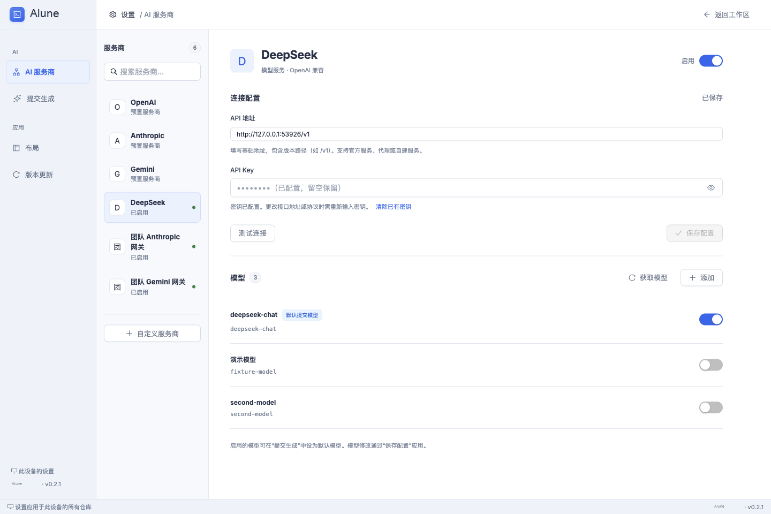This screenshot has width=771, height=514.
Task: Click the 团队 Anthropic 网关 avatar icon
Action: pyautogui.click(x=117, y=247)
